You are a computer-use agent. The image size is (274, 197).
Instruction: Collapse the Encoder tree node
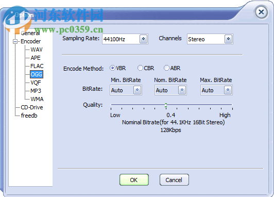[x=15, y=41]
